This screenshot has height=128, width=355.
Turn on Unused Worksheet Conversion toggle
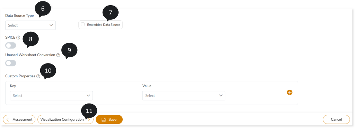pos(11,63)
